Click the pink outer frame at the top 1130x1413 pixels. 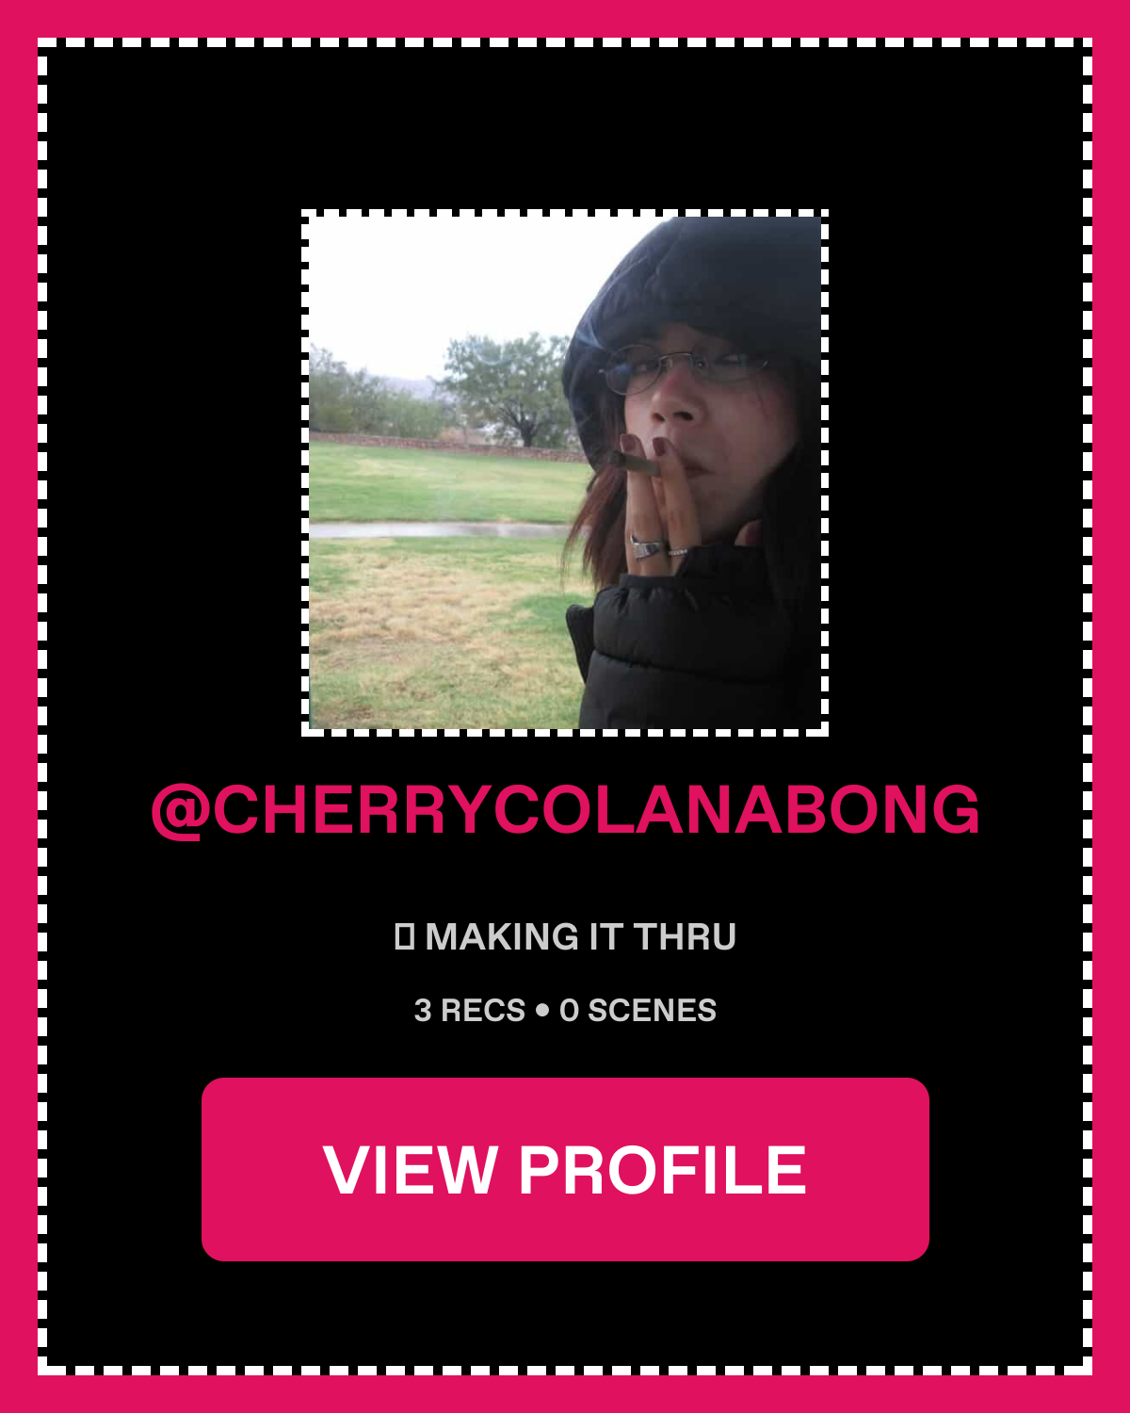pyautogui.click(x=565, y=18)
